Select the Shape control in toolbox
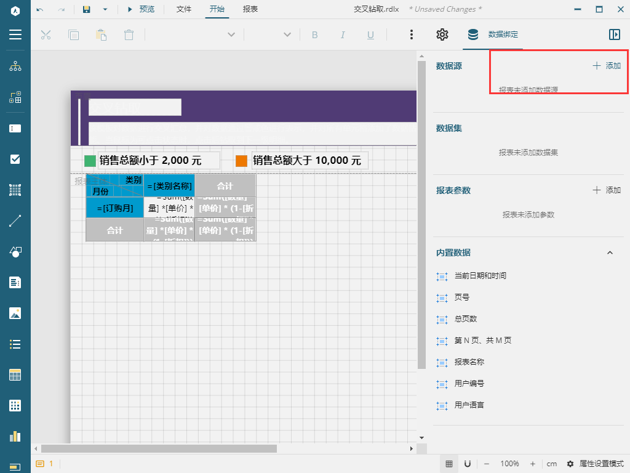630x473 pixels. click(x=15, y=252)
